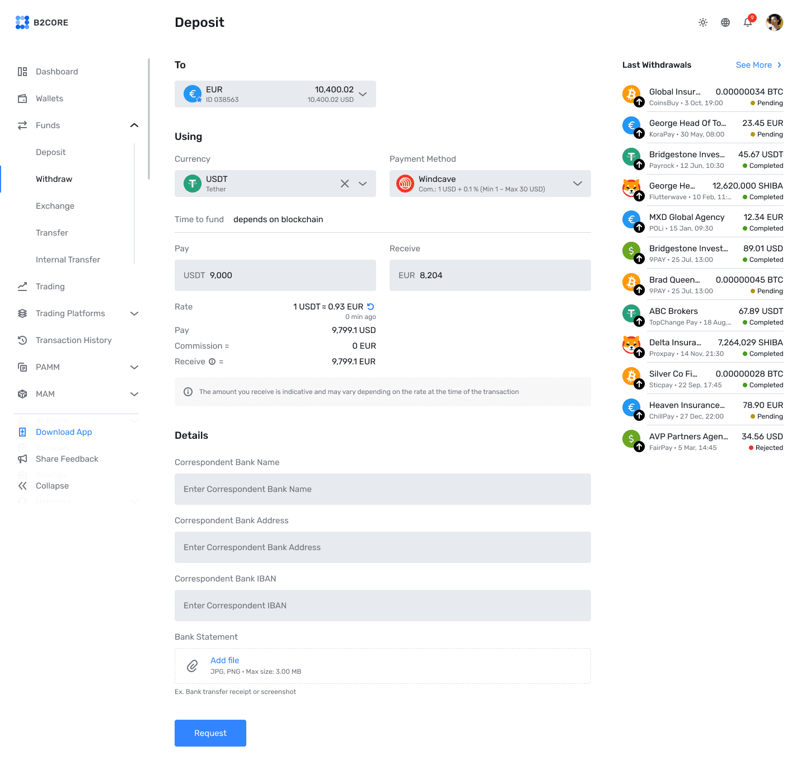This screenshot has height=760, width=806.
Task: Open the MXD Global Agency withdrawal
Action: pyautogui.click(x=703, y=222)
